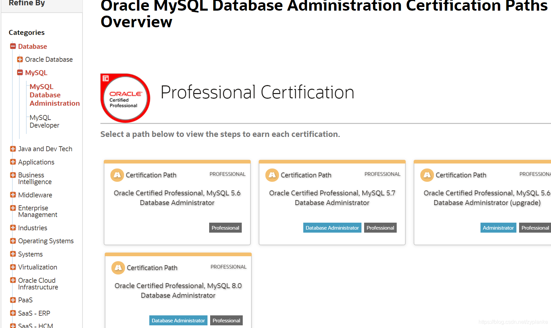Select MySQL Database Administration in sidebar
551x328 pixels.
[55, 95]
